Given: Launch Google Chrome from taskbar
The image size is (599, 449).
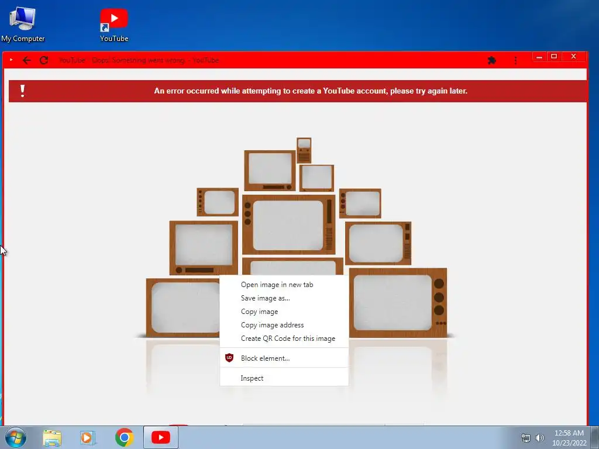Looking at the screenshot, I should 124,437.
